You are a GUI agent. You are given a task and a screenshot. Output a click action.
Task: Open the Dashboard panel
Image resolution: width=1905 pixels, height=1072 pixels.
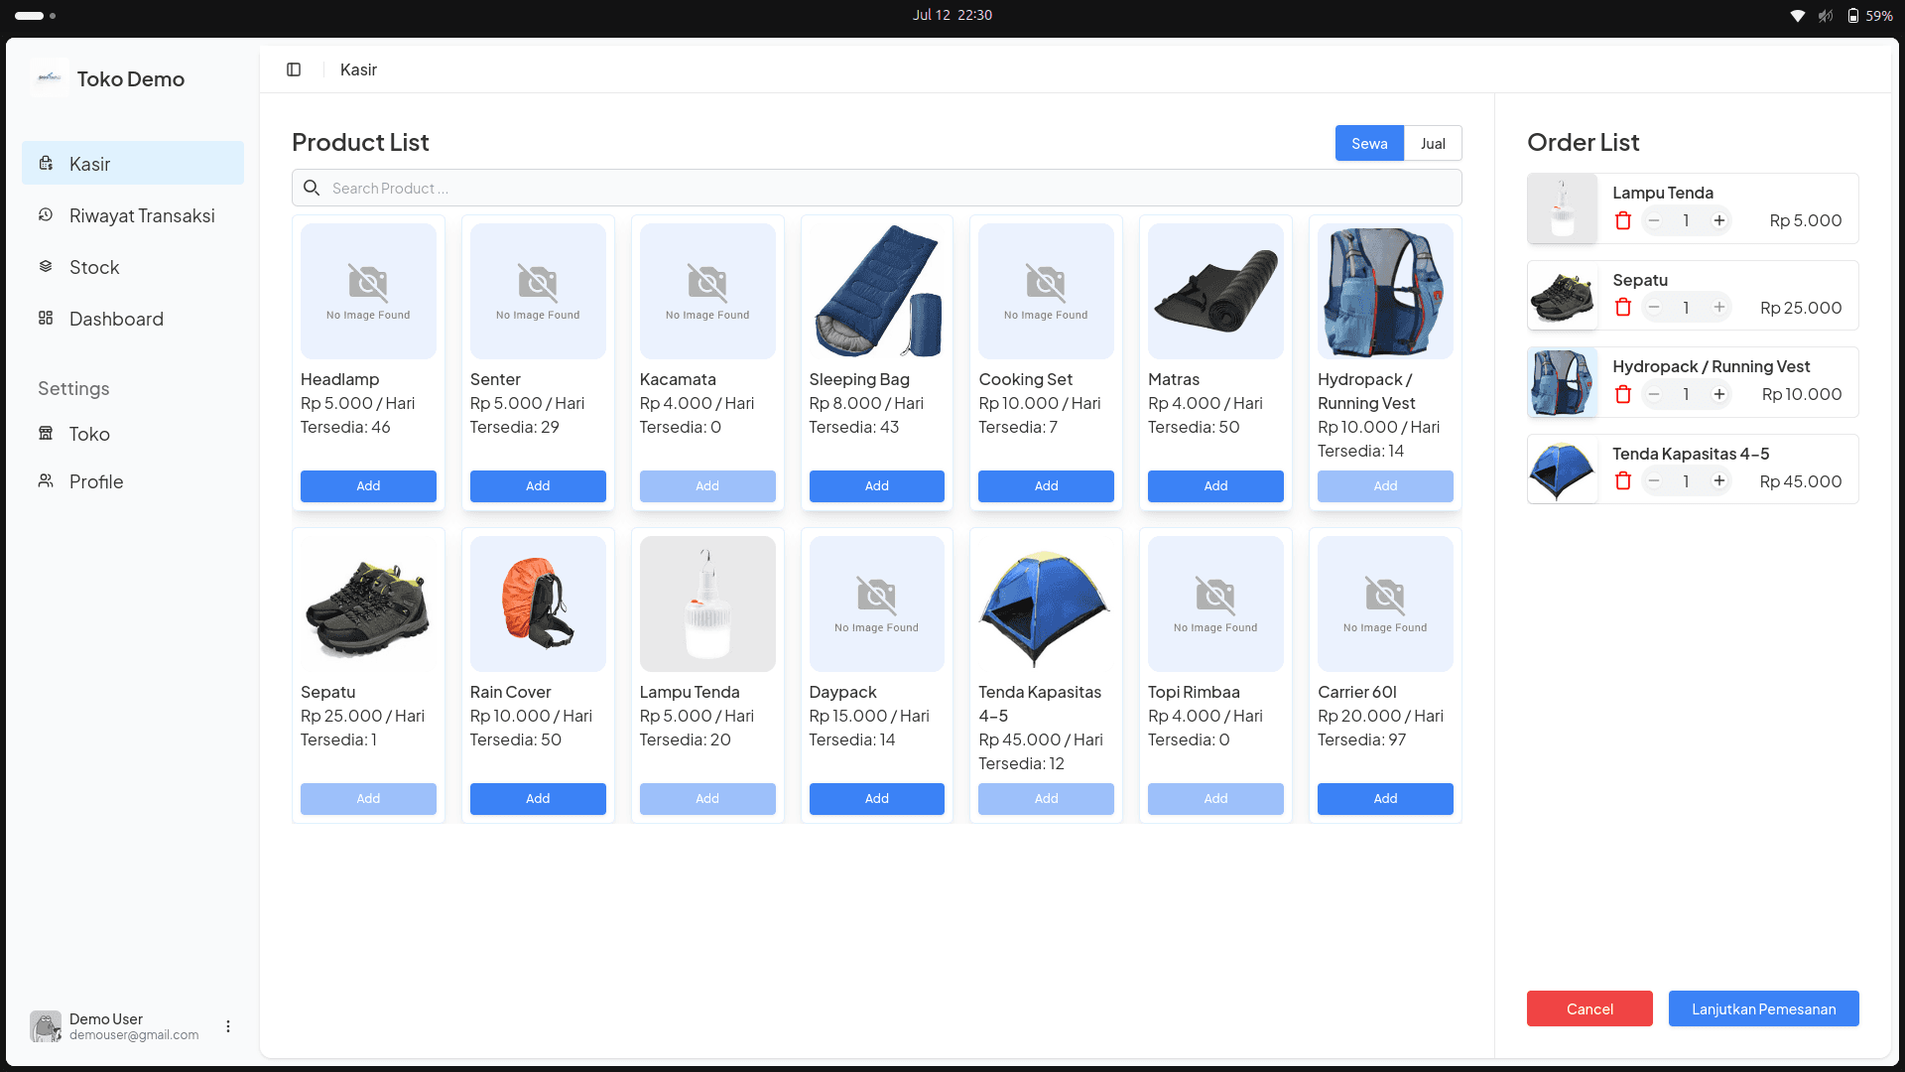click(x=116, y=319)
